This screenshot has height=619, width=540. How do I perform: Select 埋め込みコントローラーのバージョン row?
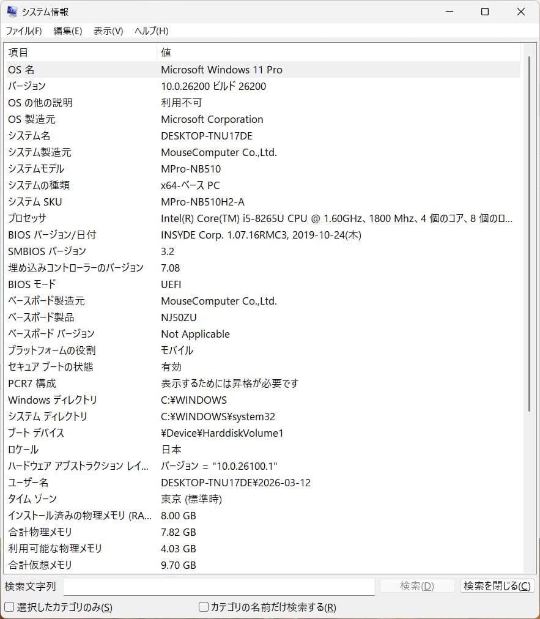click(263, 268)
